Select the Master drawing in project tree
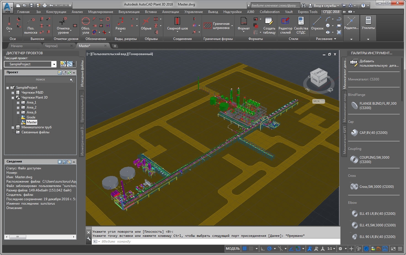This screenshot has width=406, height=255. coord(31,122)
